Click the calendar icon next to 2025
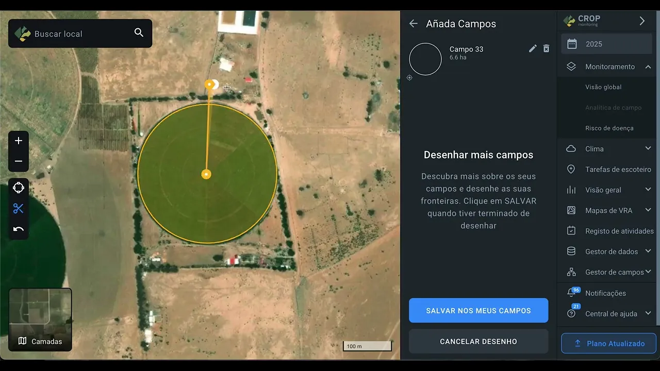 click(x=572, y=44)
